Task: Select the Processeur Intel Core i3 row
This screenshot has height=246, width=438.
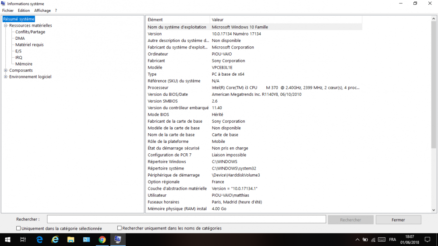Action: pyautogui.click(x=254, y=87)
